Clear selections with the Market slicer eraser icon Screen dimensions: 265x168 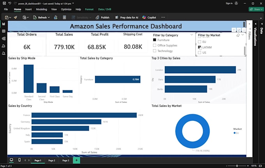(238, 35)
